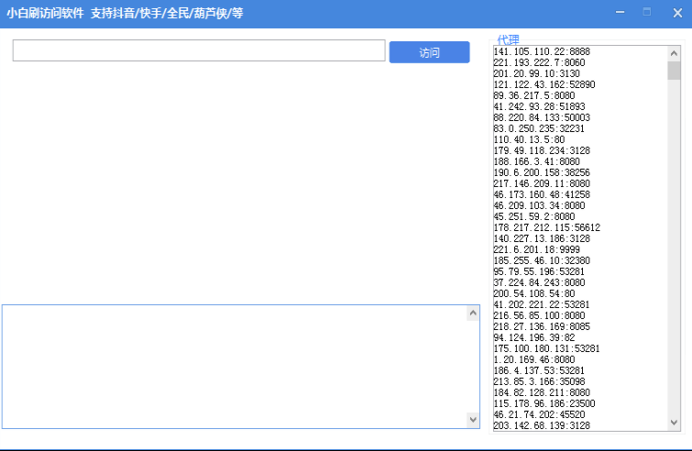The image size is (692, 451).
Task: Select proxy 95.79.55.196:53281
Action: 539,272
